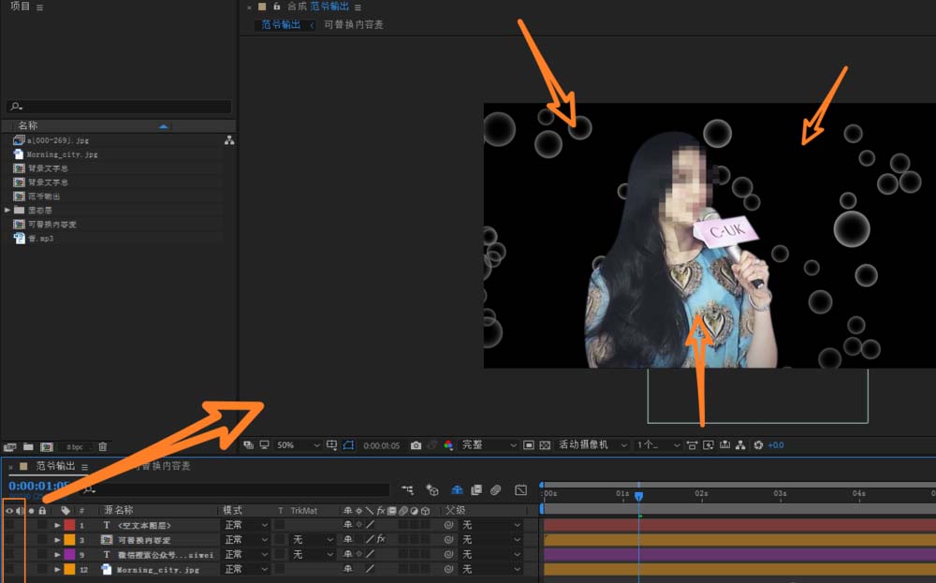Image resolution: width=936 pixels, height=583 pixels.
Task: Open the project flowchart view icon
Action: (x=229, y=140)
